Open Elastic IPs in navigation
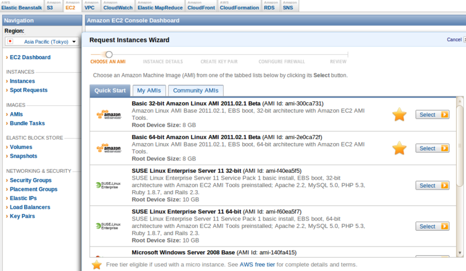This screenshot has width=466, height=271. coord(23,198)
